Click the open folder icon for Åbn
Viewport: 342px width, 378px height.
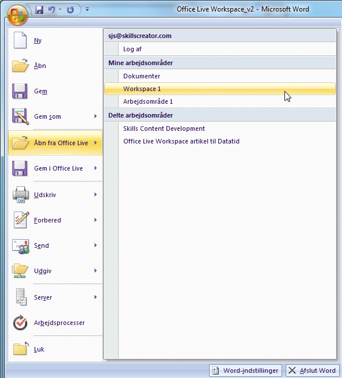coord(20,65)
